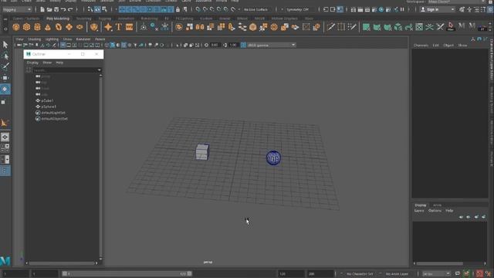494x278 pixels.
Task: Create a polygon cube from the shelf
Action: [26, 28]
